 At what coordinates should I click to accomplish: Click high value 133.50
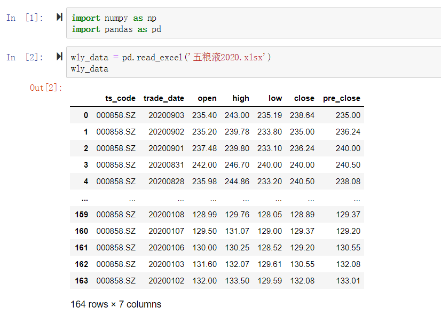click(237, 281)
